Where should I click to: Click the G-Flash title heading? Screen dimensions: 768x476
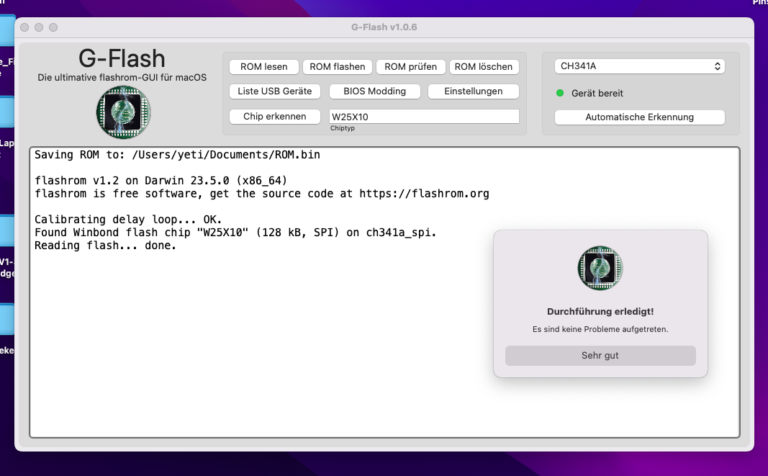click(x=122, y=58)
